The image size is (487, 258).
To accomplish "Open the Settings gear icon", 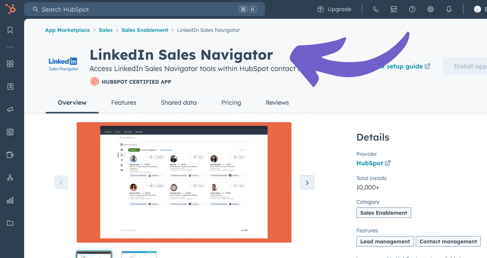I will pos(430,9).
